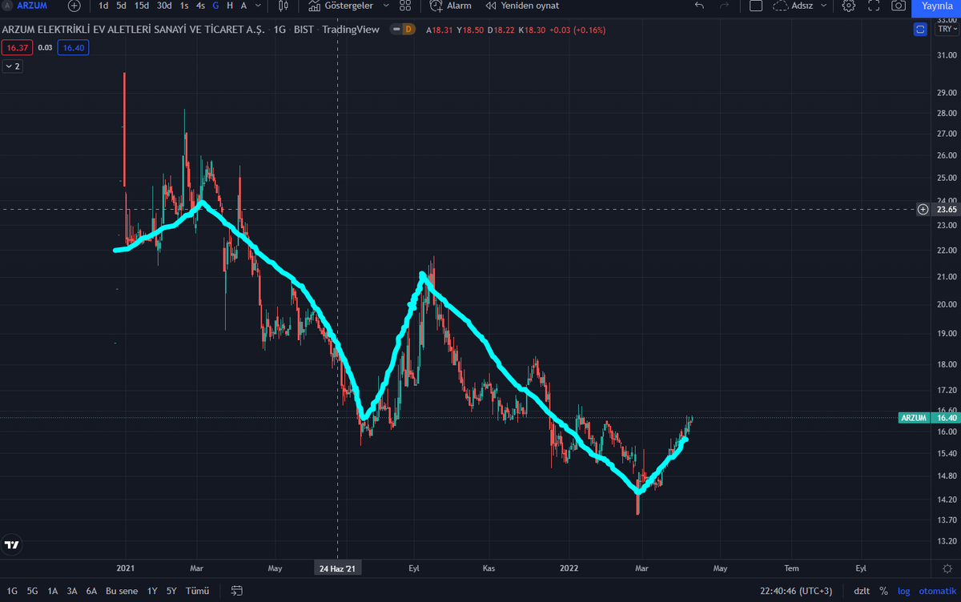This screenshot has height=602, width=961.
Task: Set range to 5G
Action: point(32,591)
